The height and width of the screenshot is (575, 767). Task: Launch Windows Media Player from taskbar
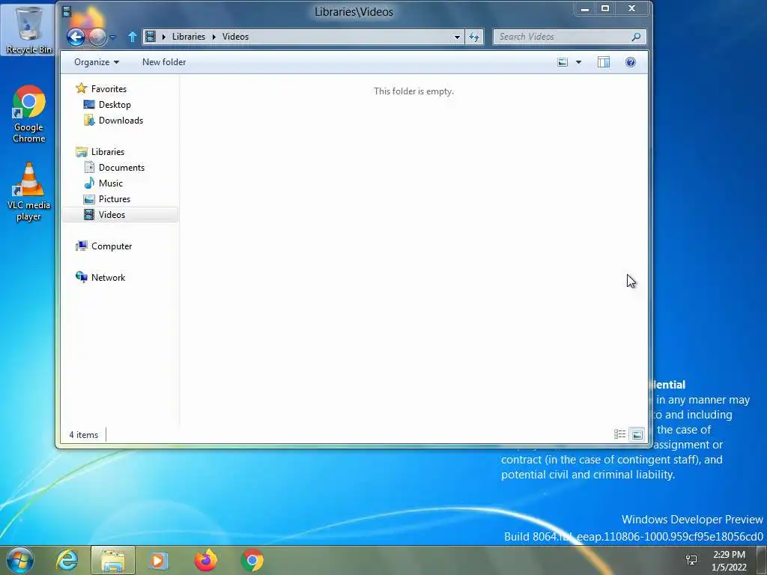click(159, 560)
